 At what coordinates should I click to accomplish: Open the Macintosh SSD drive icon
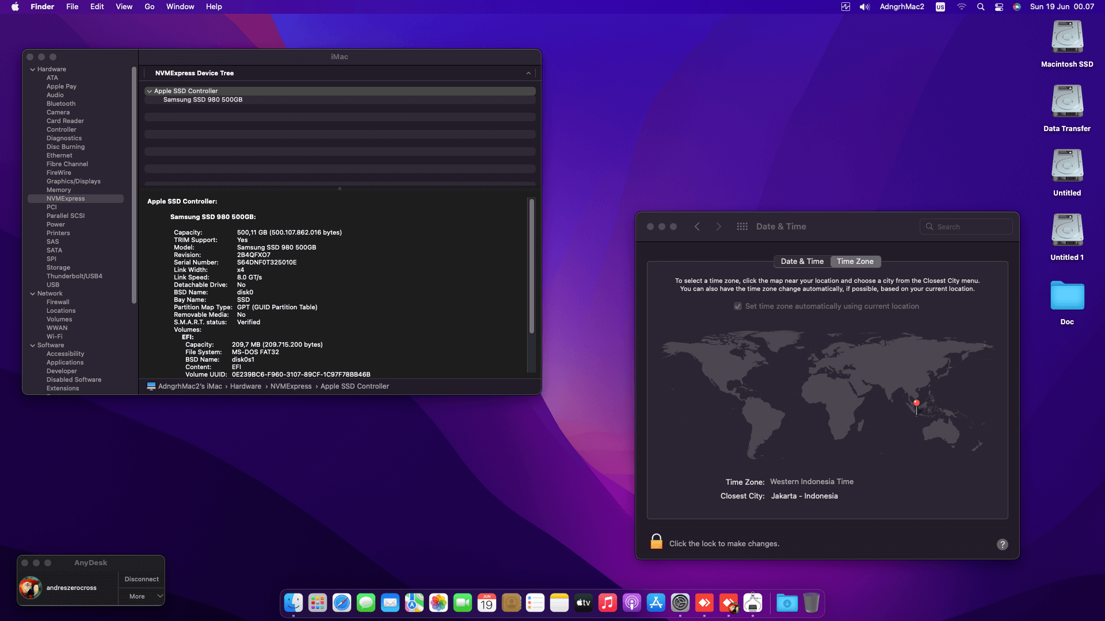1067,37
